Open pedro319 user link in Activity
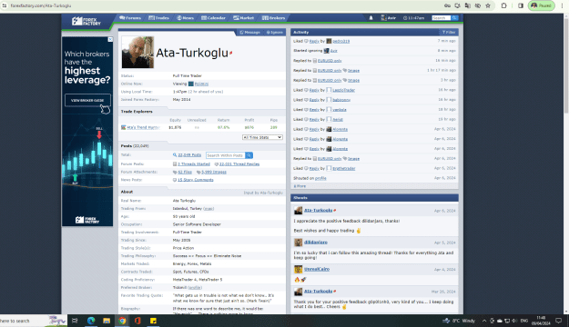The image size is (569, 327). 341,41
